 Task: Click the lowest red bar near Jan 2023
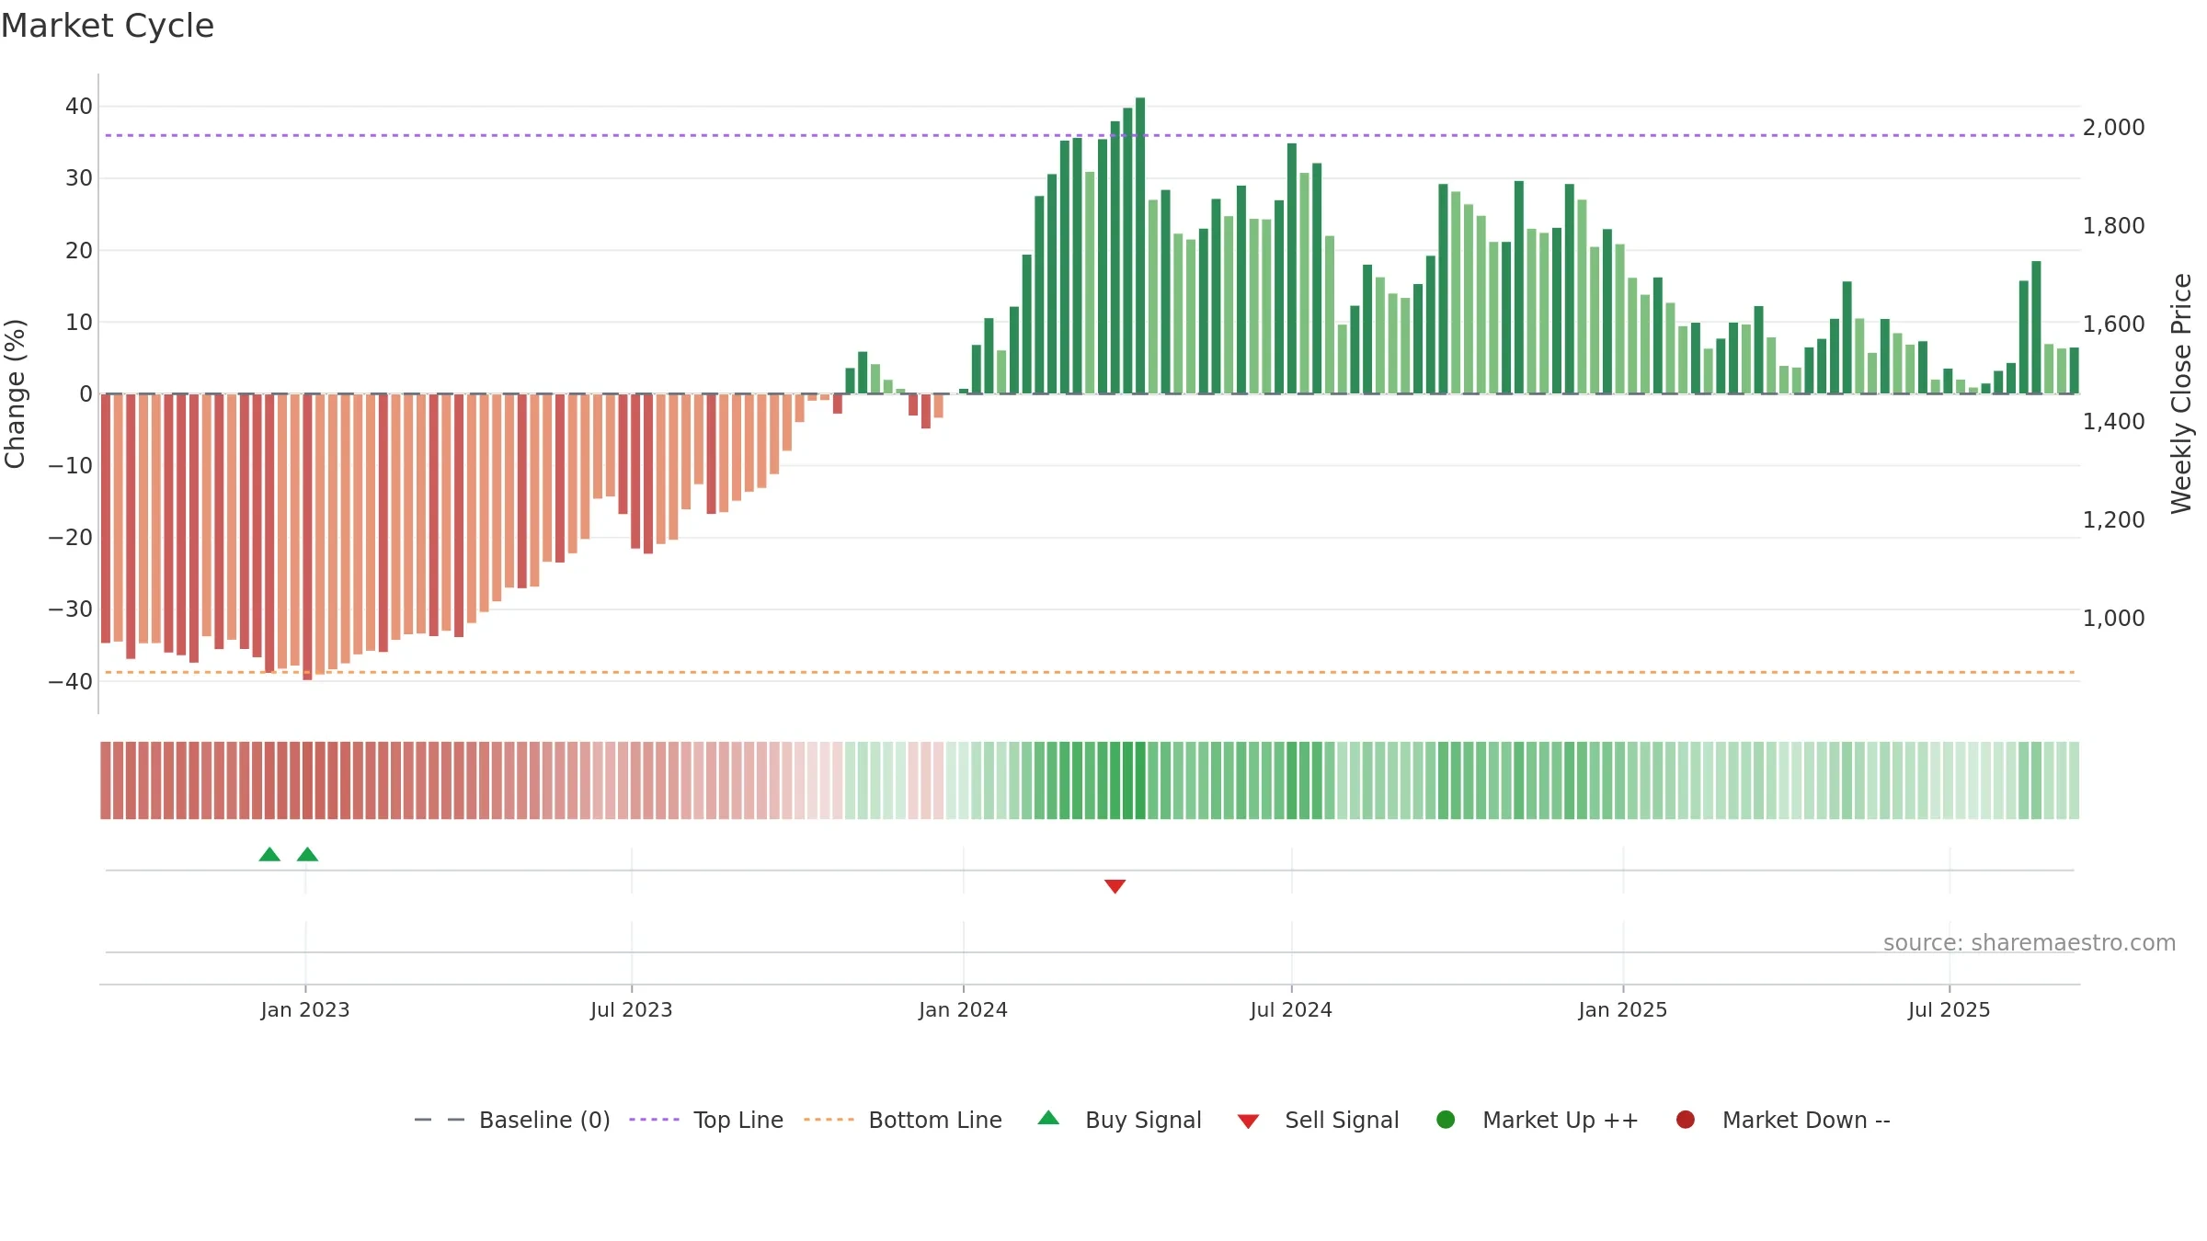(307, 537)
